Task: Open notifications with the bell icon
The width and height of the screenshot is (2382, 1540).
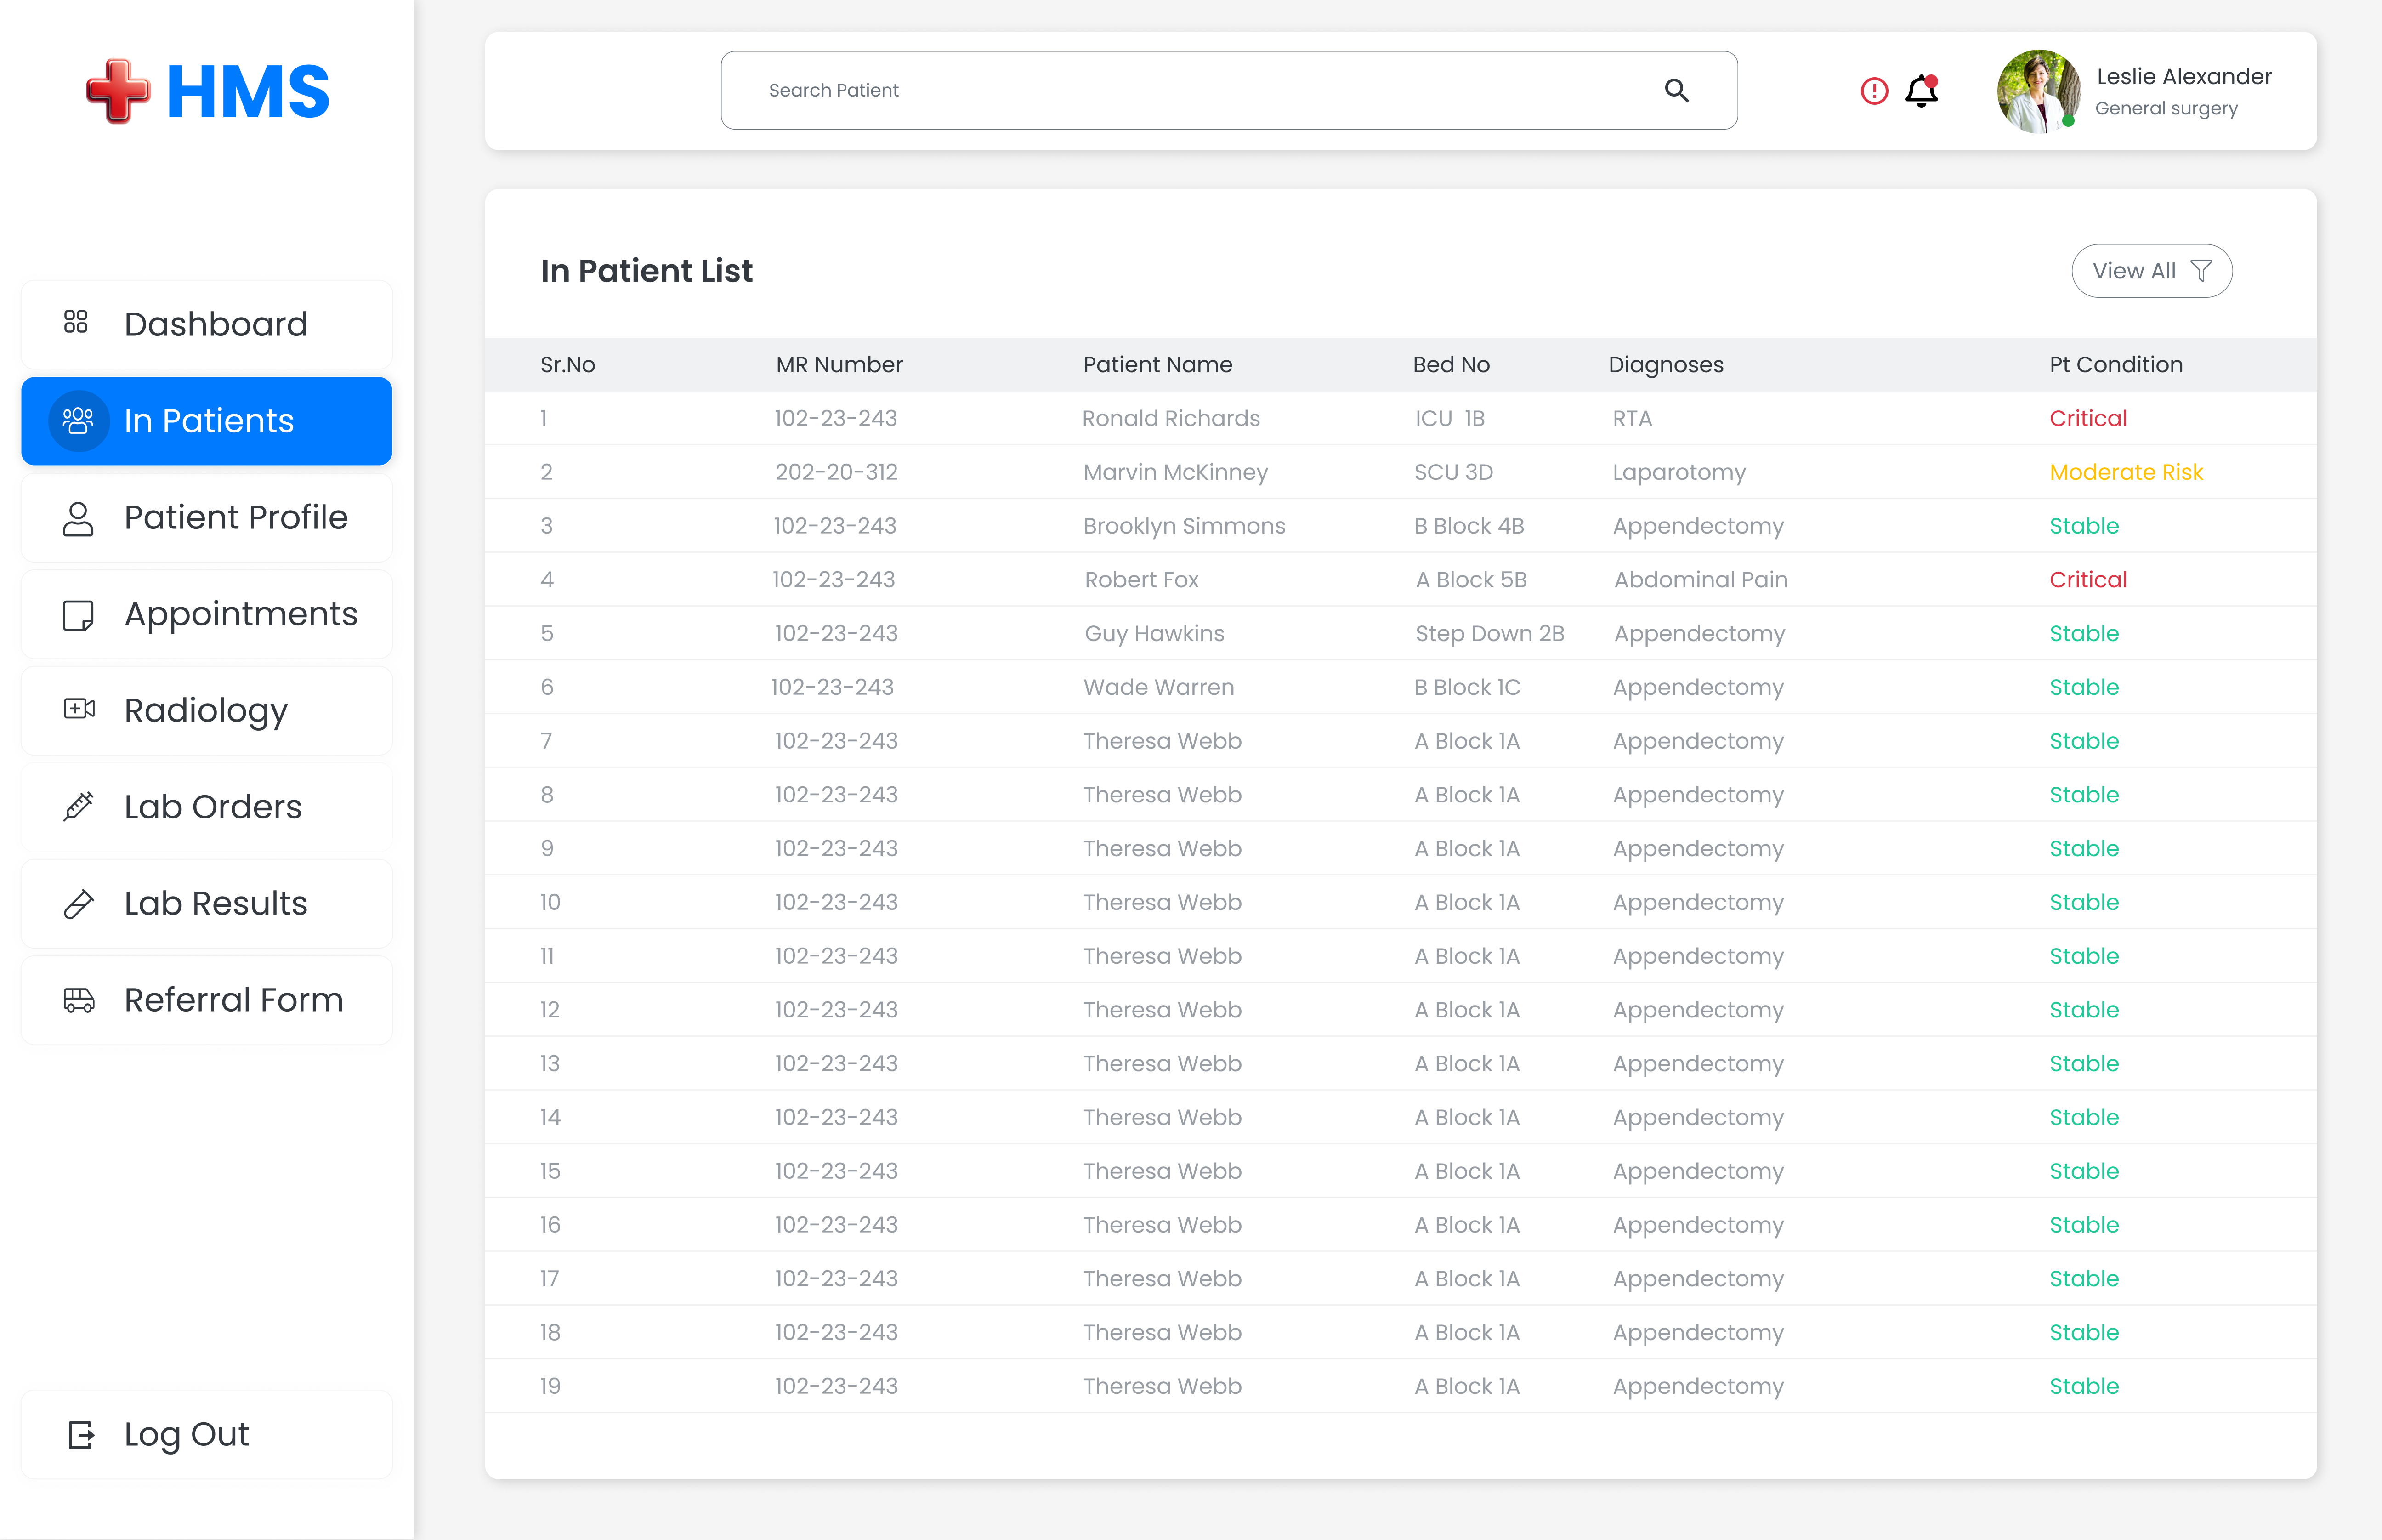Action: tap(1921, 91)
